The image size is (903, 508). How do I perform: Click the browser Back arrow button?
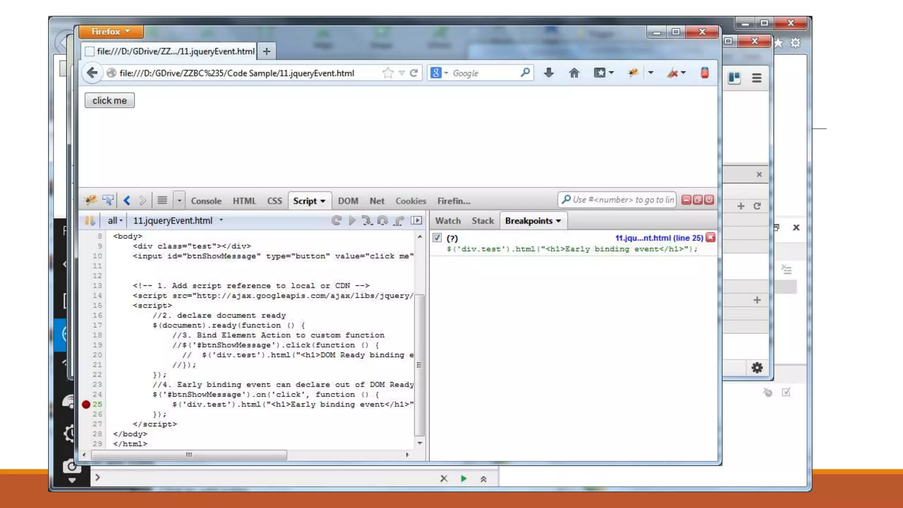coord(92,73)
